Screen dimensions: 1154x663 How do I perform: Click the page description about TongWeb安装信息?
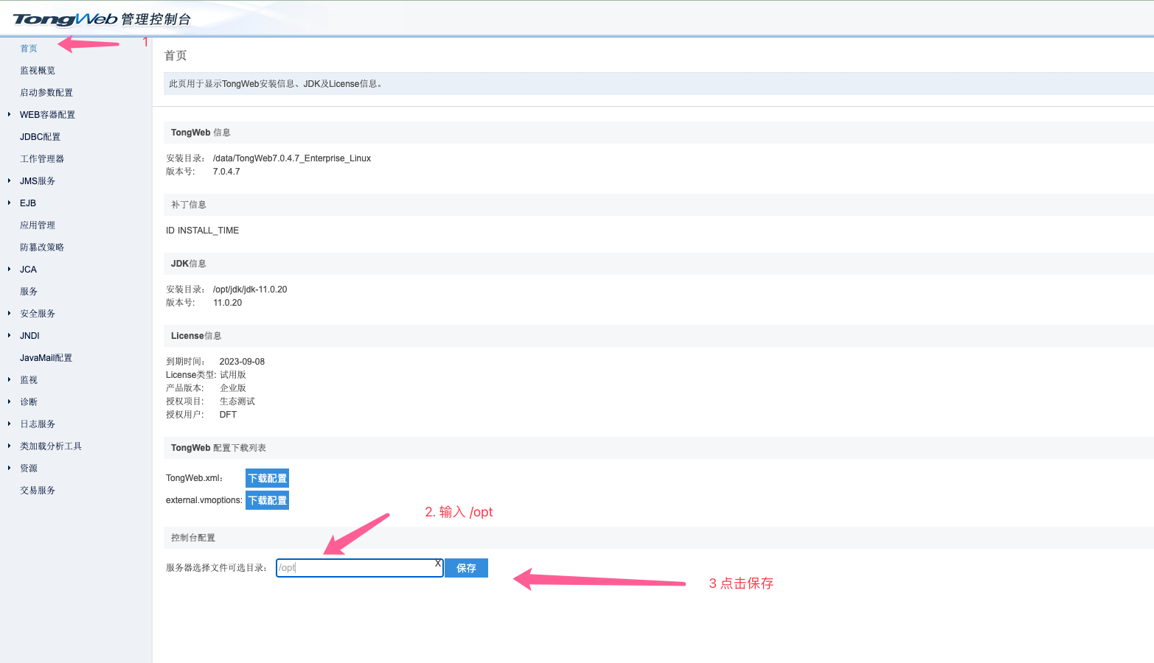[277, 84]
